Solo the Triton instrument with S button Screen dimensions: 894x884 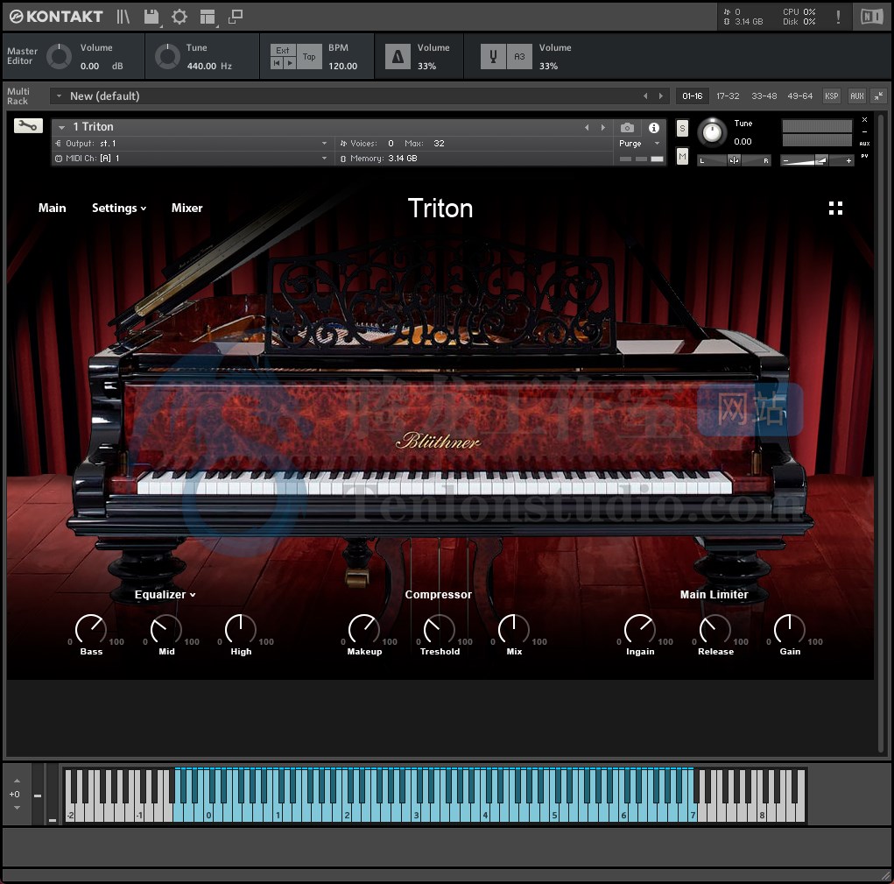(682, 128)
